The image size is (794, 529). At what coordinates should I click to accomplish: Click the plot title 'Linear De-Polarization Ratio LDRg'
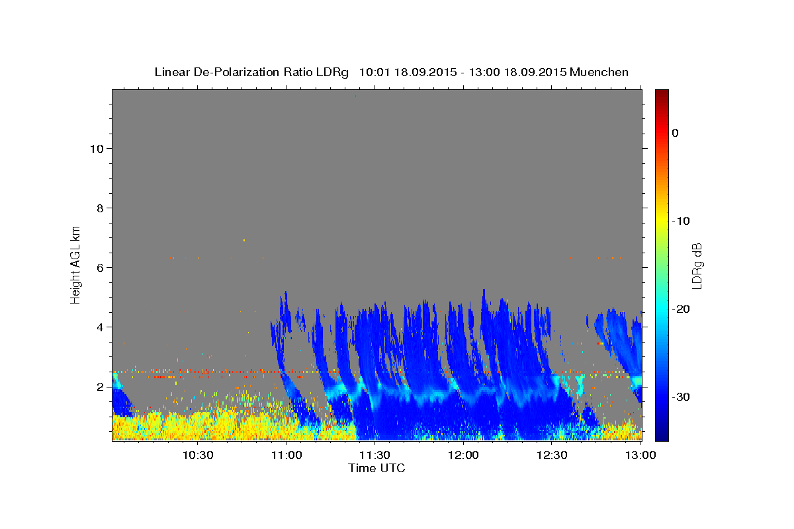tap(251, 72)
